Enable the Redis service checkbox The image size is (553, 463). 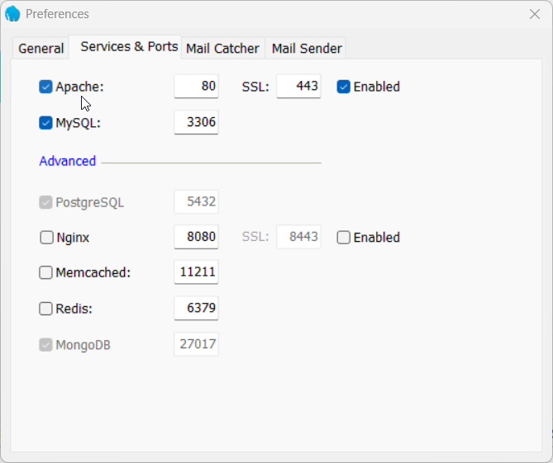(x=46, y=309)
